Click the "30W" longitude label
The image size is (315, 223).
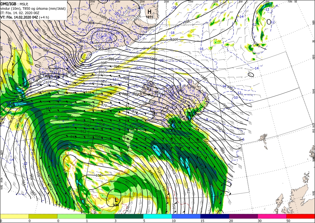(117, 2)
